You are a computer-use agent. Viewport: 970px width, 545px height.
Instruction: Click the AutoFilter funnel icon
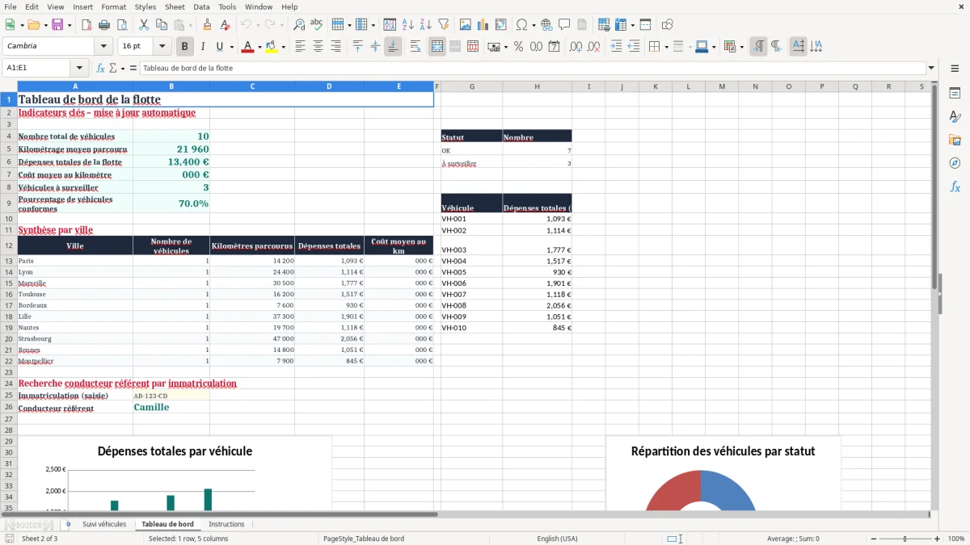pos(443,25)
